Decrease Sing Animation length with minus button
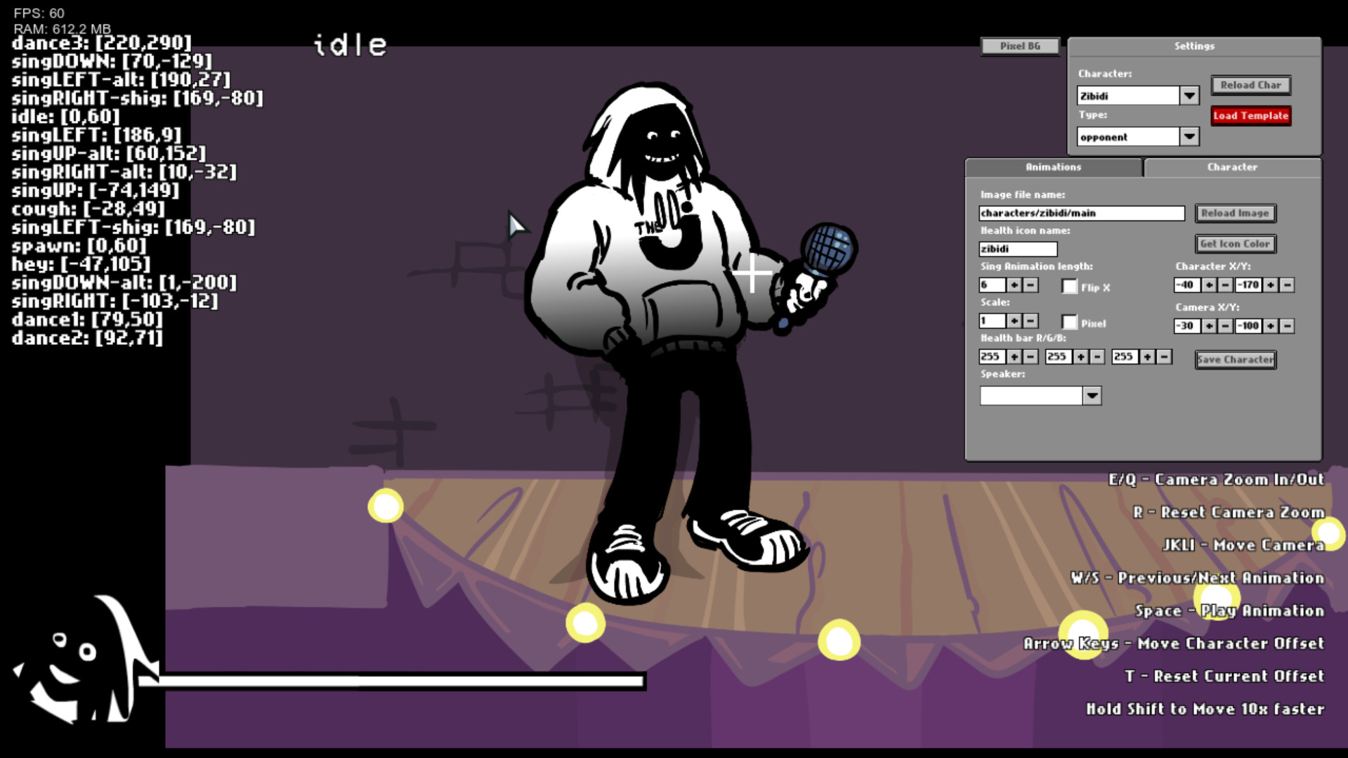1348x758 pixels. pos(1030,285)
